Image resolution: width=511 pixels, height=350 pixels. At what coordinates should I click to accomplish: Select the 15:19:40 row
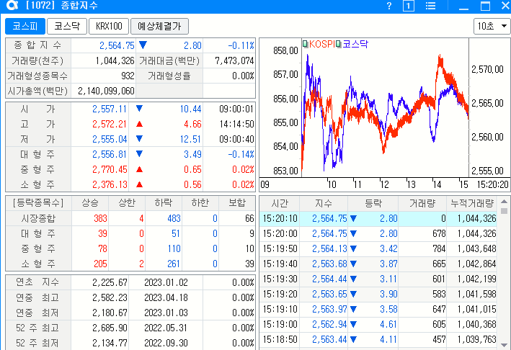pyautogui.click(x=378, y=264)
